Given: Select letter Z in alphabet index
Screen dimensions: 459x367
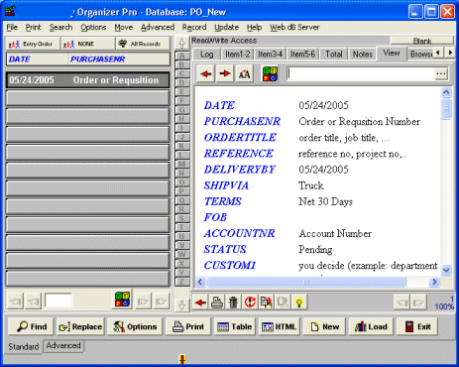Looking at the screenshot, I should pyautogui.click(x=181, y=282).
